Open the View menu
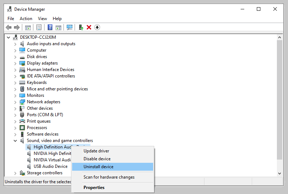Image resolution: width=288 pixels, height=194 pixels. [x=42, y=19]
